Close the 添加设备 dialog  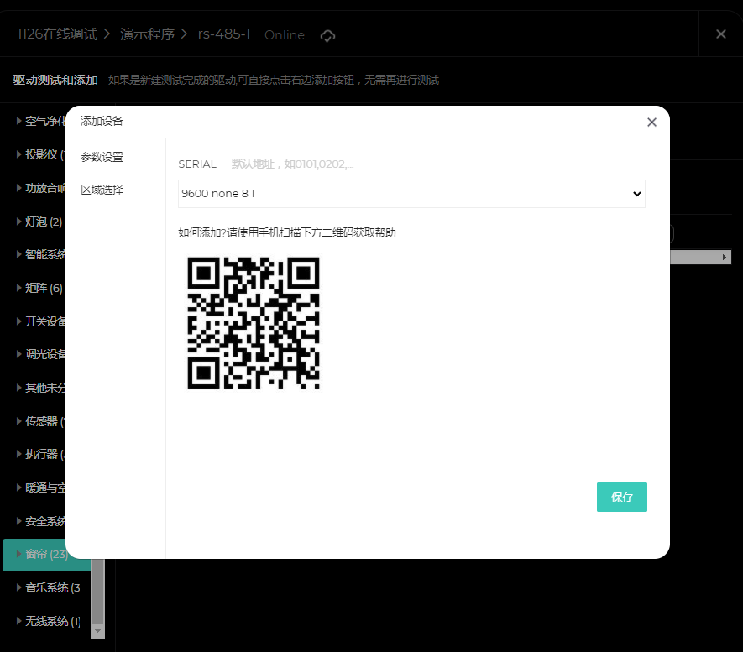tap(651, 123)
